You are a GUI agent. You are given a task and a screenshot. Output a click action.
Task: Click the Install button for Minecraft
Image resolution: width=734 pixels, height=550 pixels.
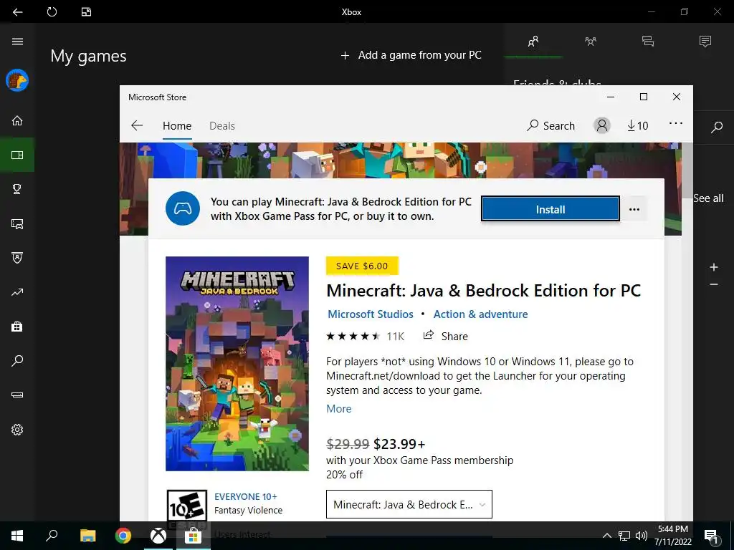click(550, 209)
